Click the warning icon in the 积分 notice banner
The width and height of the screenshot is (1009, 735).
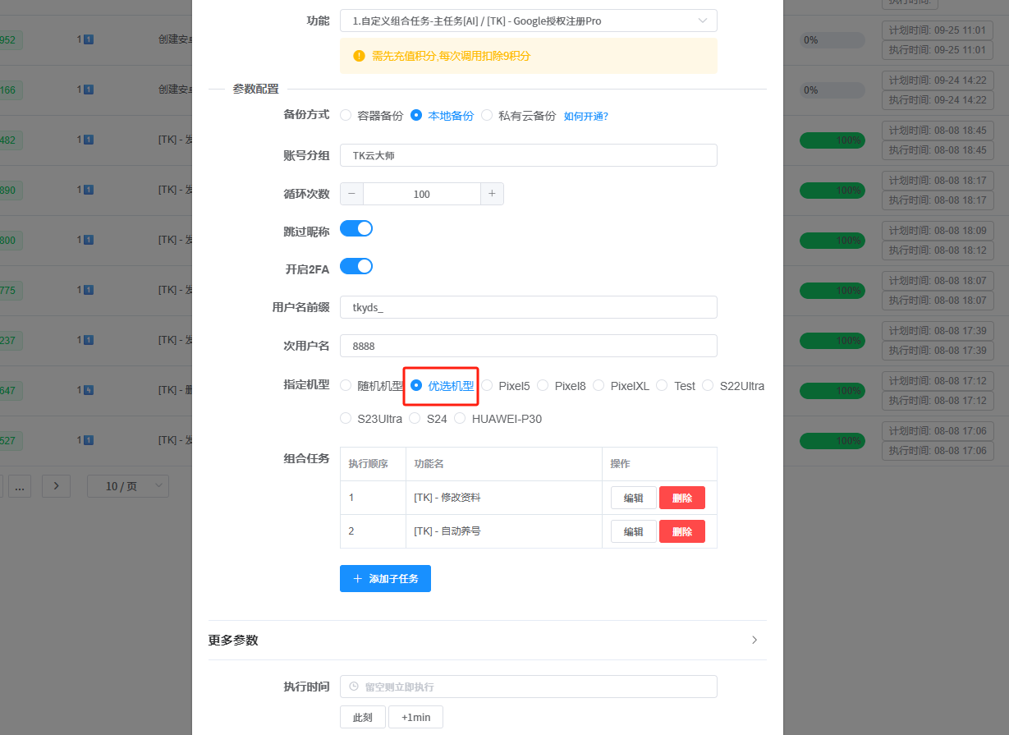[359, 56]
